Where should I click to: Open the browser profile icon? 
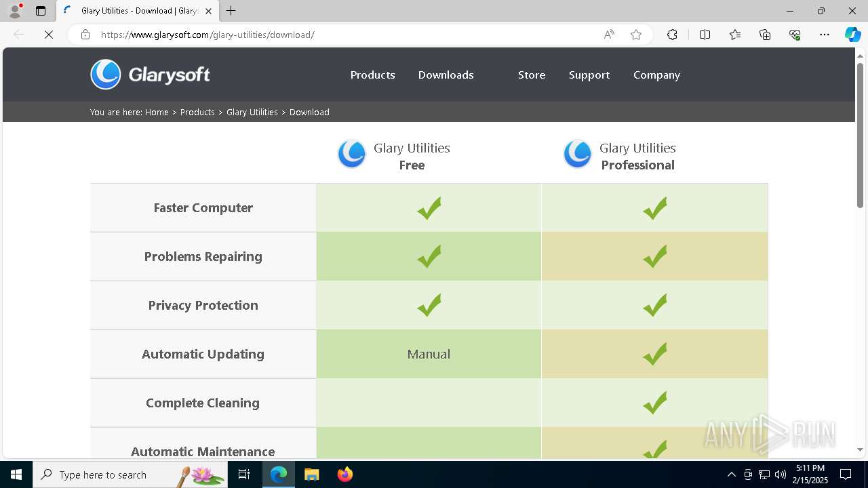(x=15, y=11)
